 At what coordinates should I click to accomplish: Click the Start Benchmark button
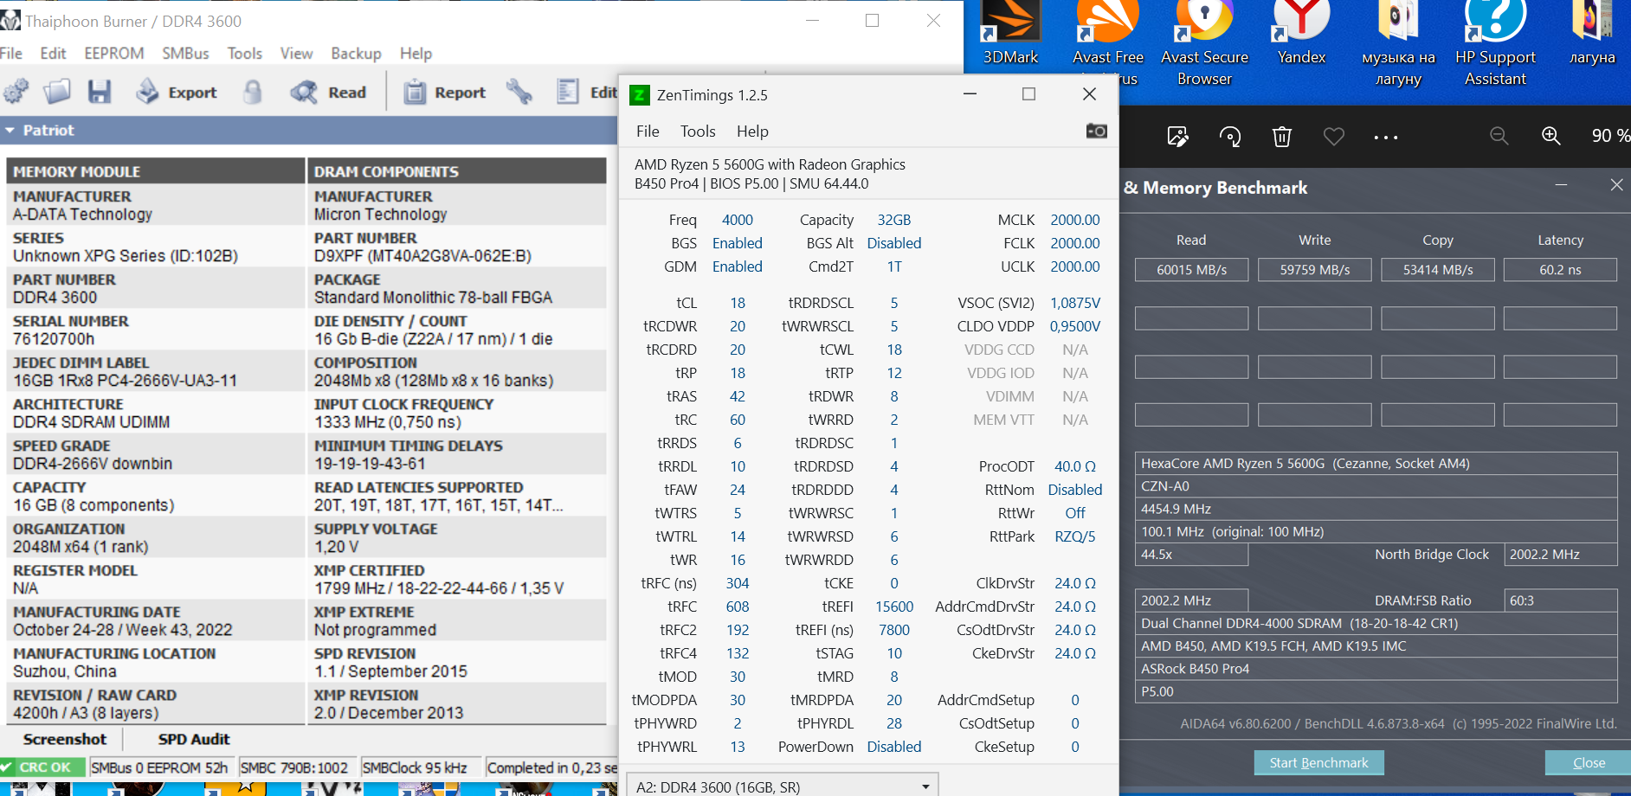point(1318,762)
